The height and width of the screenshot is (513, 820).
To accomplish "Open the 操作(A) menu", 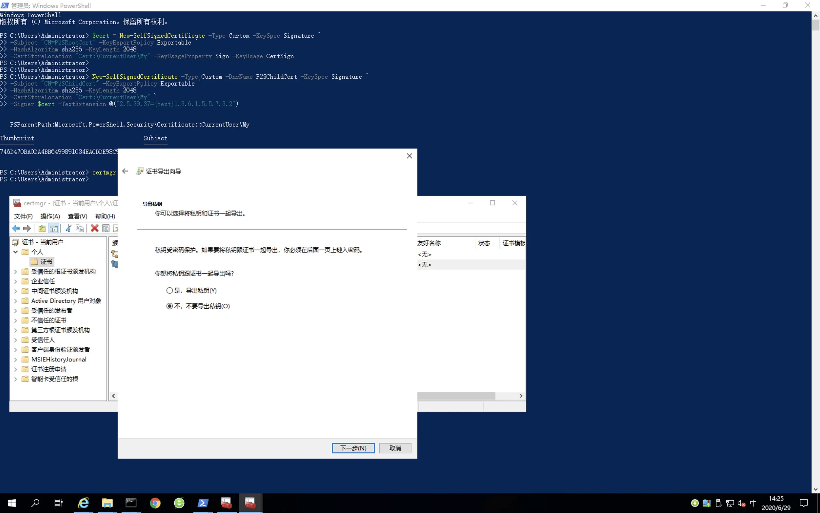I will point(50,216).
